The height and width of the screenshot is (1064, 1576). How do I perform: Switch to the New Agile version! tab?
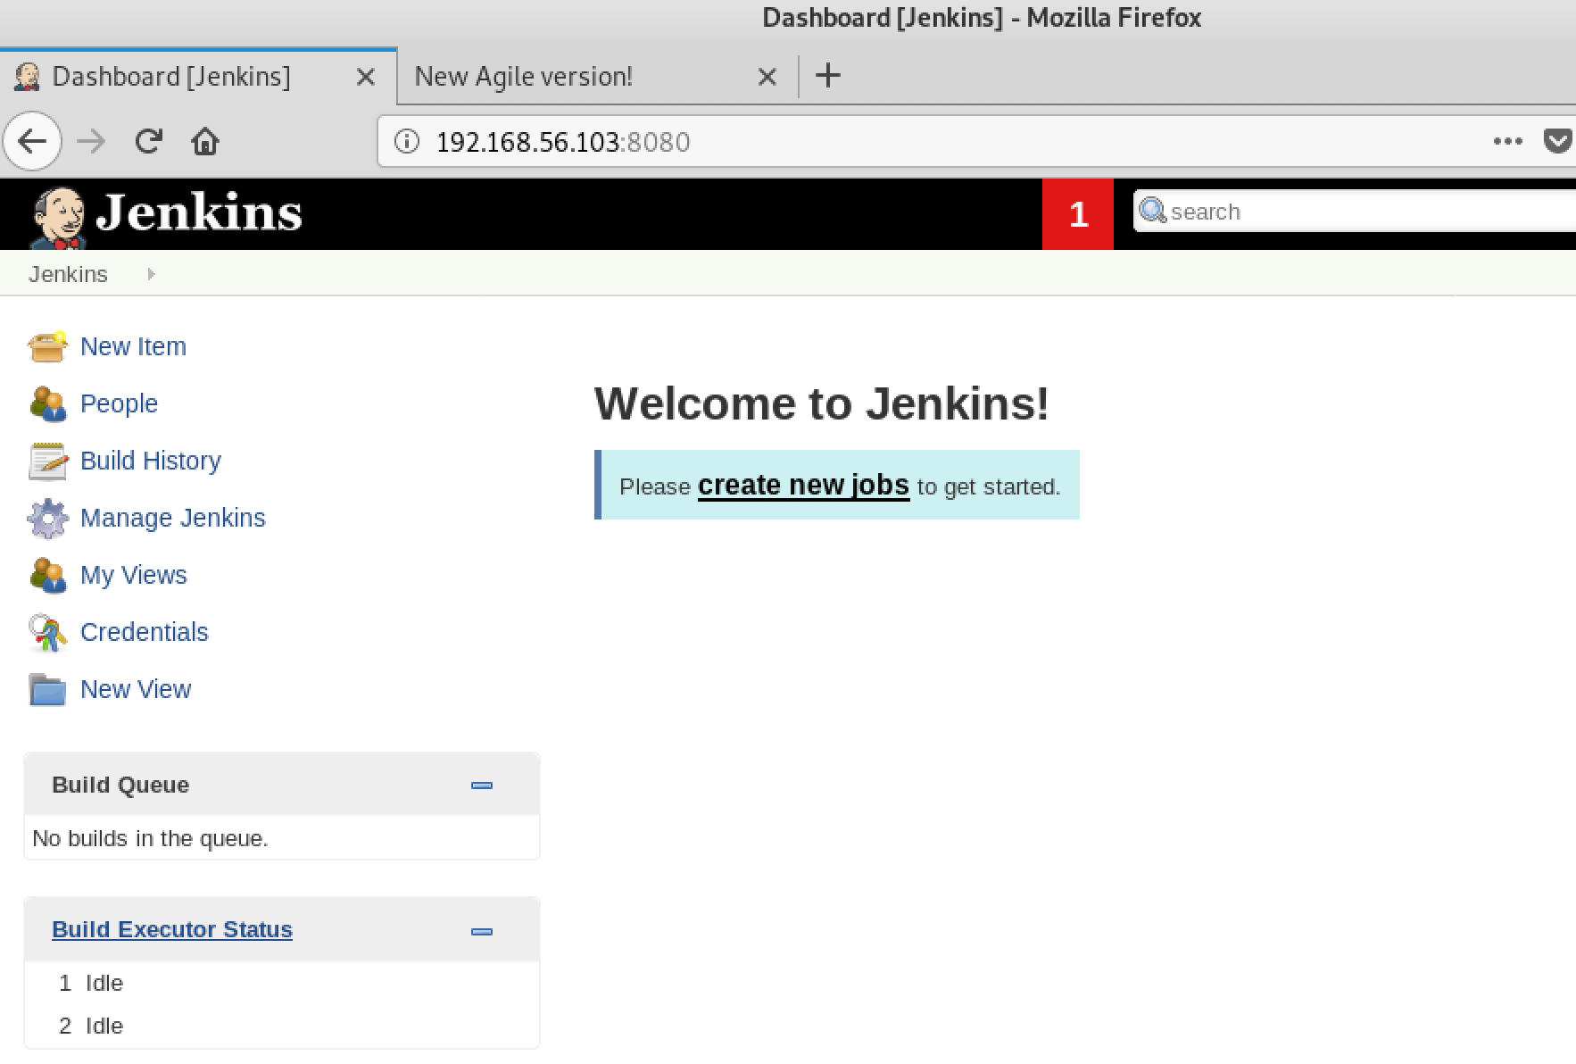pos(596,77)
